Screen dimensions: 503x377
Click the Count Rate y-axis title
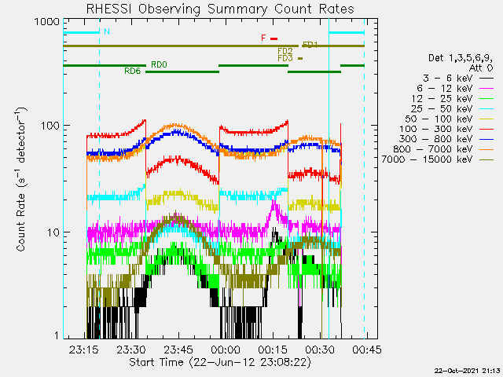[20, 179]
